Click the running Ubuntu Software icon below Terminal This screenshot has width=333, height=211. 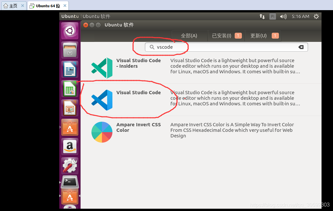[70, 197]
